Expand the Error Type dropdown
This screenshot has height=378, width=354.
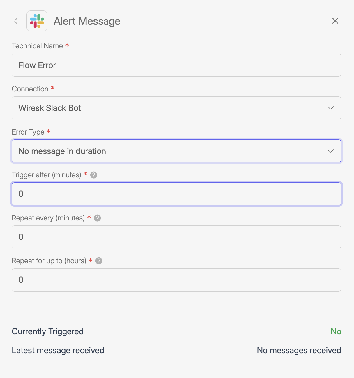(x=176, y=151)
